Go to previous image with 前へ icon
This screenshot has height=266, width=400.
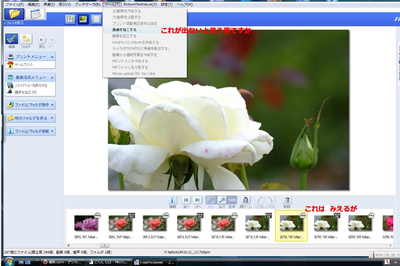tap(186, 200)
